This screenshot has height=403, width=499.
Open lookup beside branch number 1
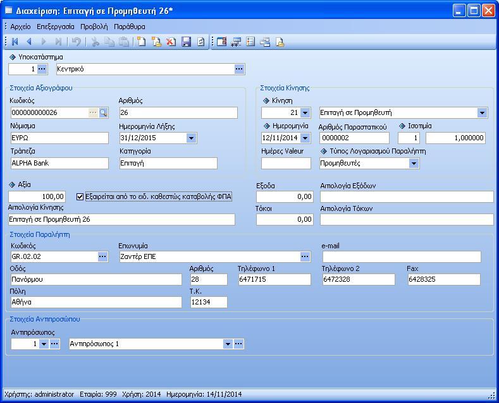42,69
